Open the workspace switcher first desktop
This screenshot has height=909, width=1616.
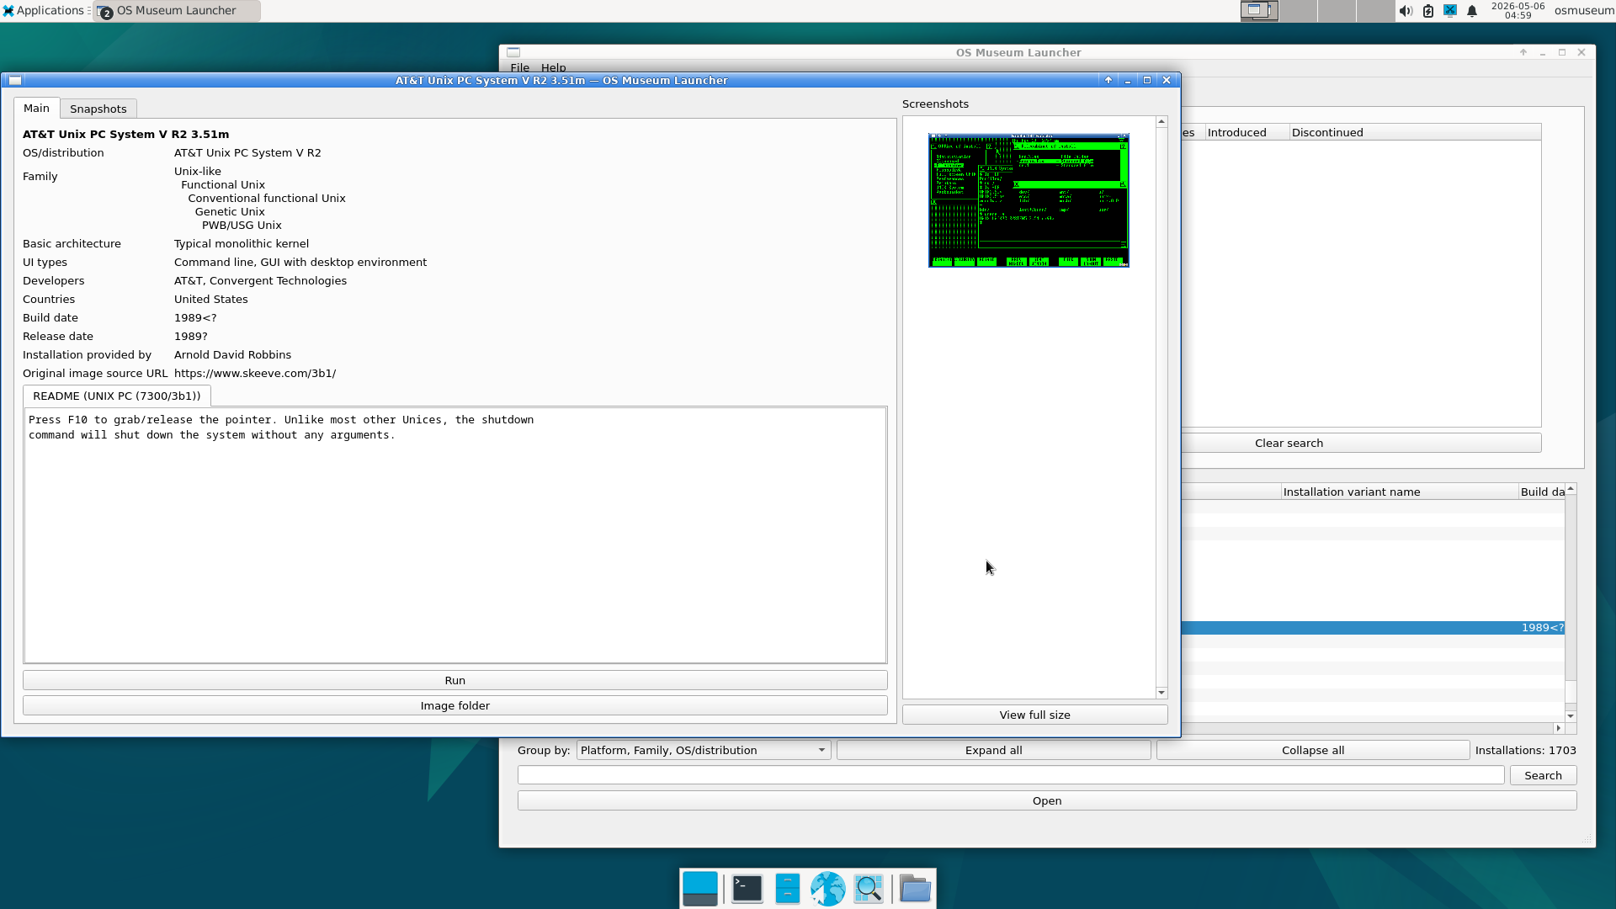click(1259, 11)
